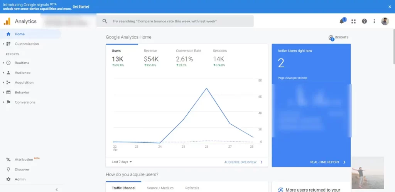Expand the Realtime reports section
This screenshot has width=395, height=192.
[22, 63]
